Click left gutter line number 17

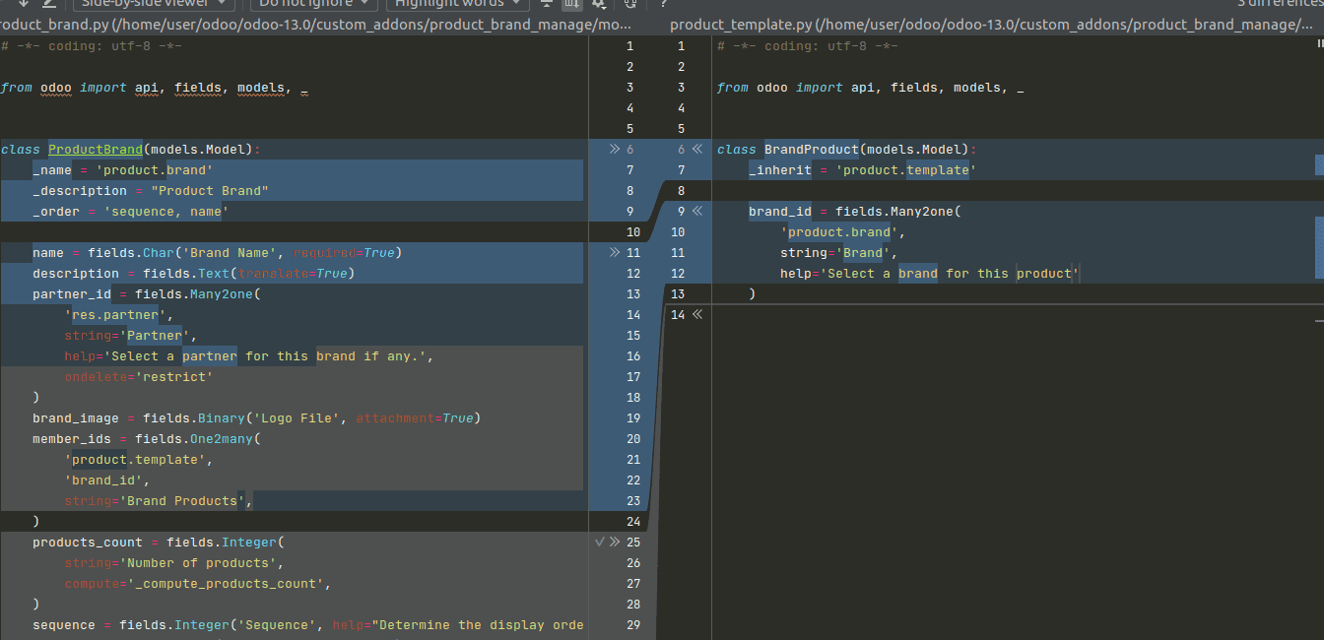633,377
